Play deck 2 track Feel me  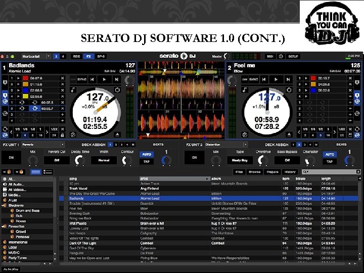pyautogui.click(x=276, y=79)
